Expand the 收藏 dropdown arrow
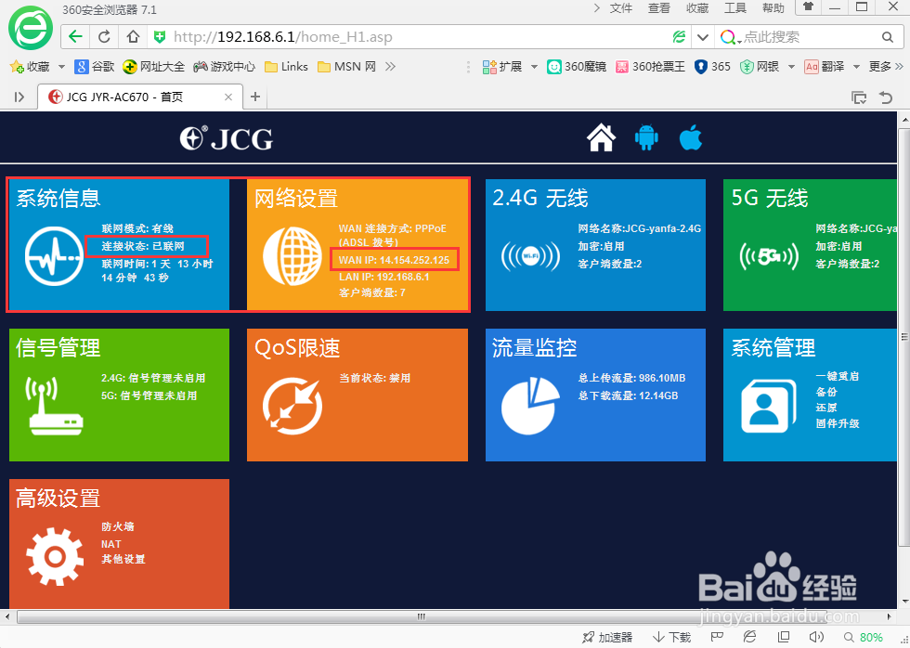Viewport: 910px width, 648px height. coord(59,66)
